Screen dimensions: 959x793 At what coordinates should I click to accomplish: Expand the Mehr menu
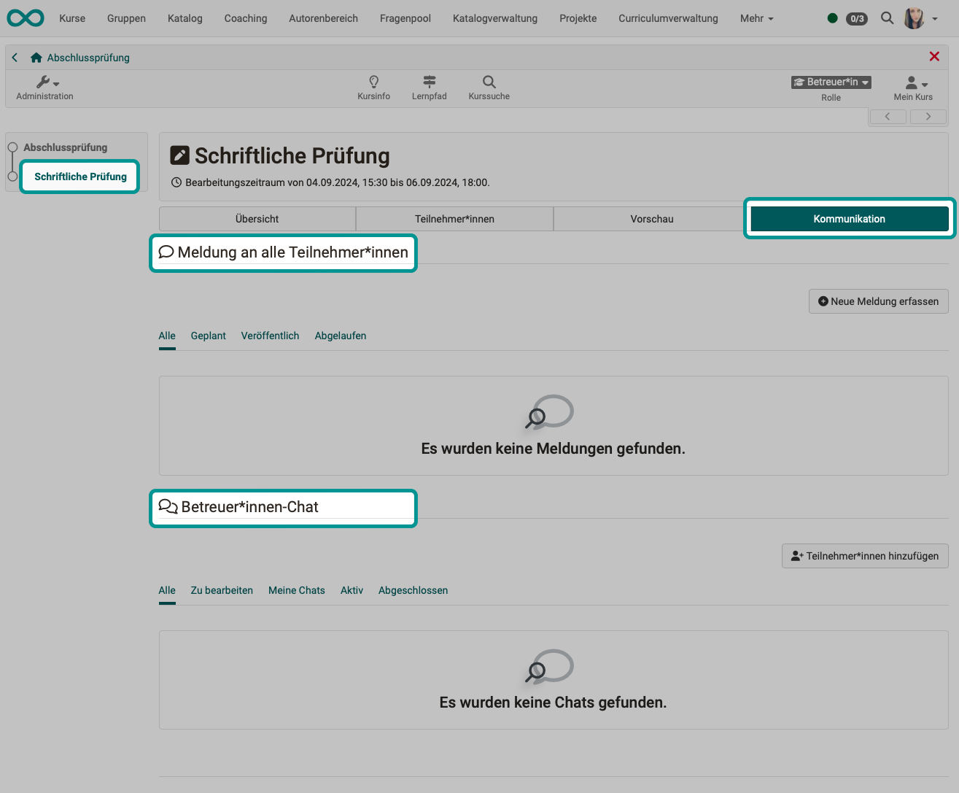(x=756, y=18)
